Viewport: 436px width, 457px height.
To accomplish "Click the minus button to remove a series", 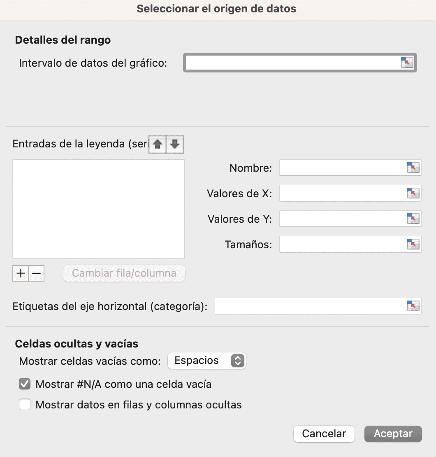I will (x=36, y=273).
